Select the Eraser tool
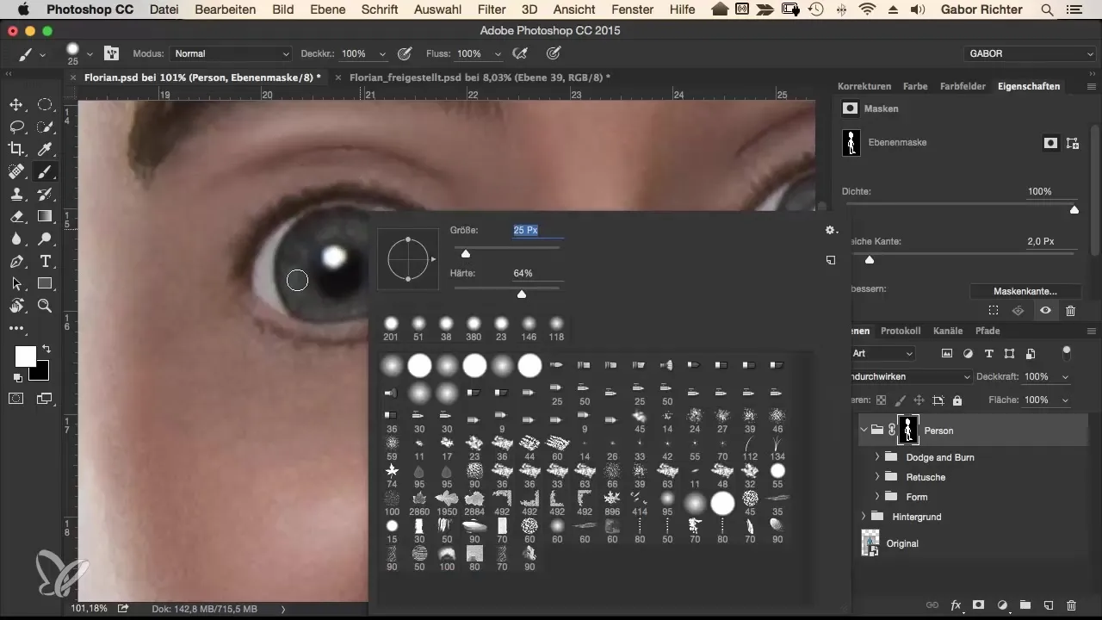 point(16,217)
